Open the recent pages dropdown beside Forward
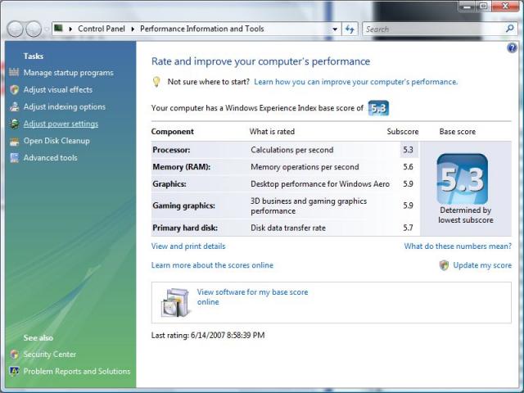This screenshot has width=524, height=393. tap(47, 29)
